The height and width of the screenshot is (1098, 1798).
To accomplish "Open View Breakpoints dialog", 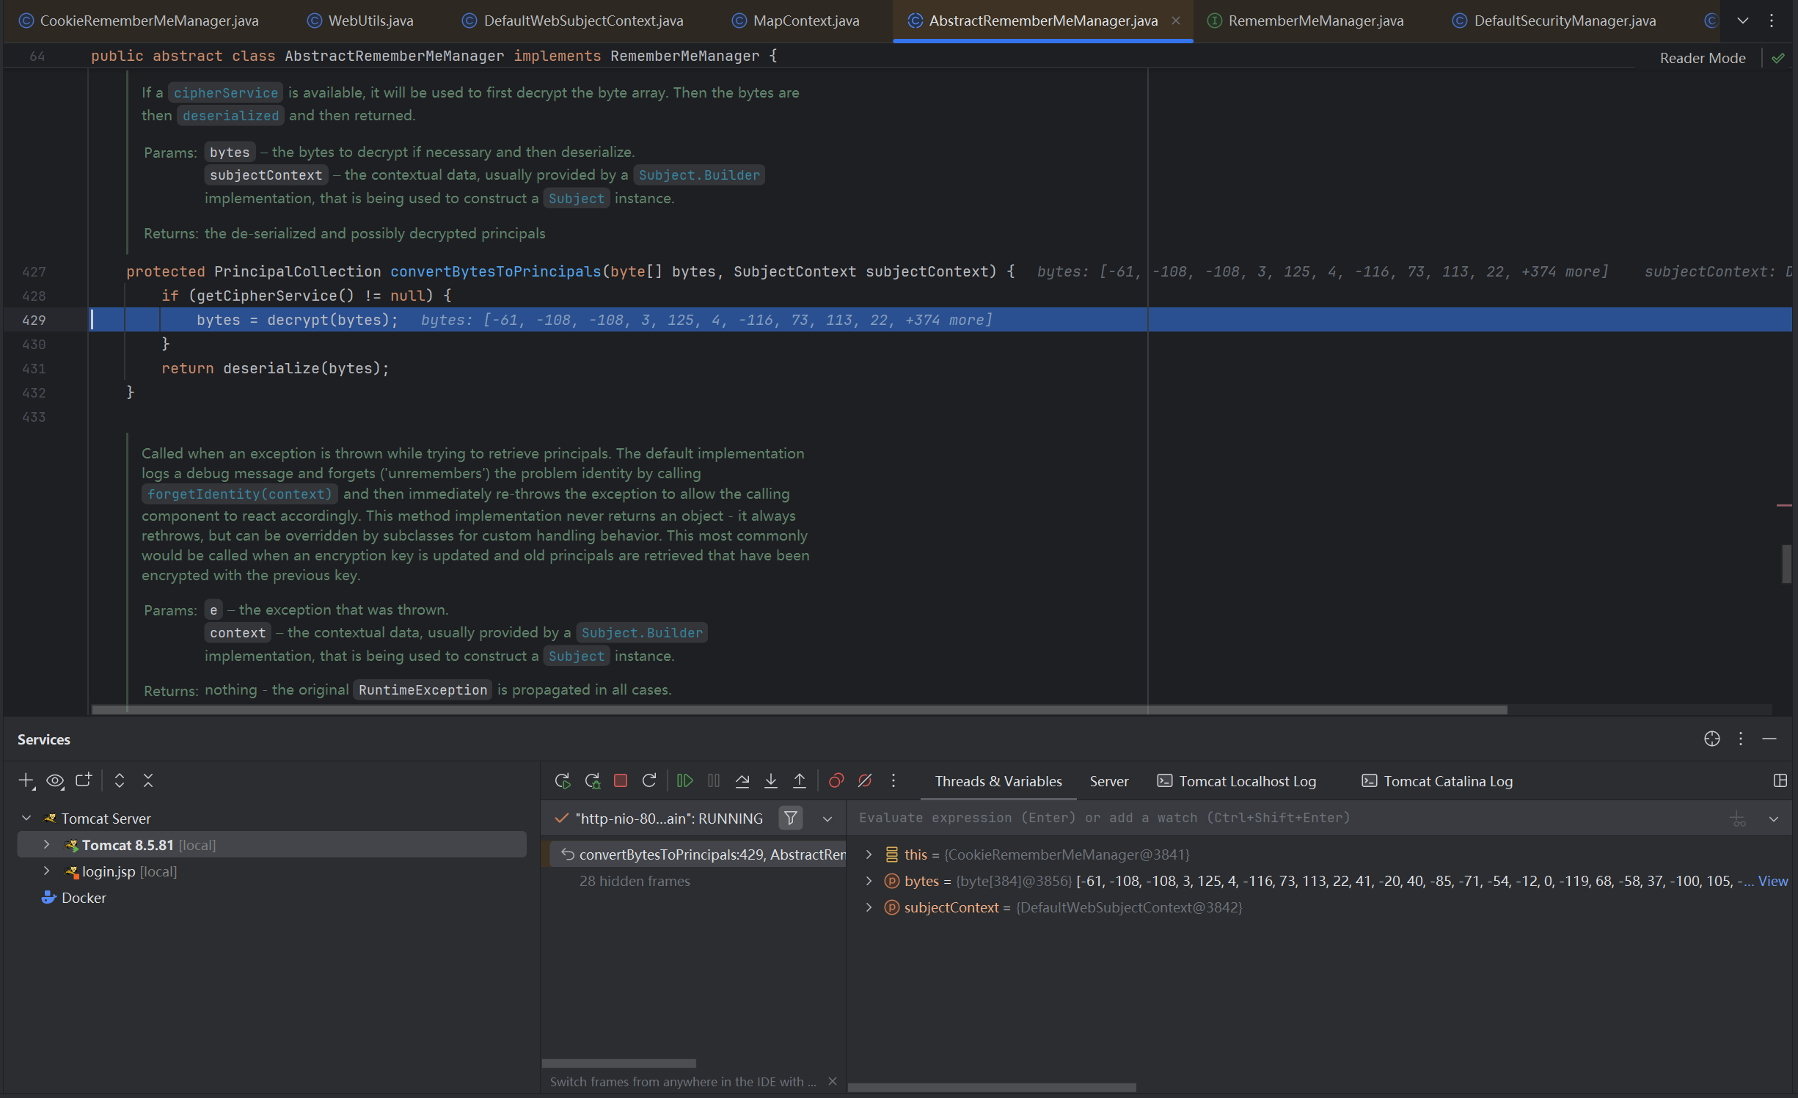I will pyautogui.click(x=836, y=780).
